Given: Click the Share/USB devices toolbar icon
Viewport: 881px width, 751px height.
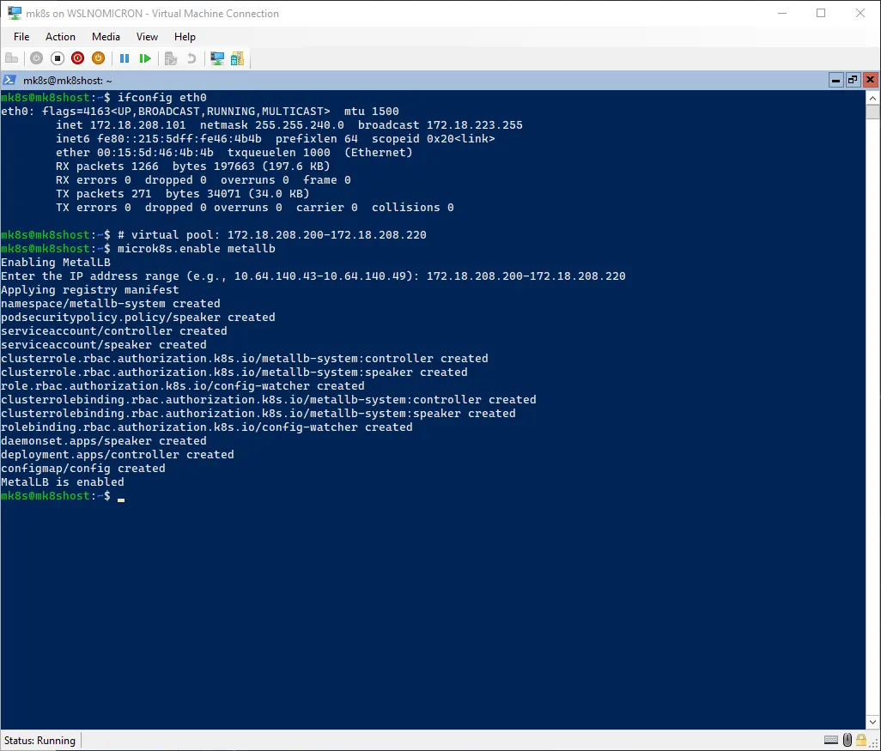Looking at the screenshot, I should 237,58.
